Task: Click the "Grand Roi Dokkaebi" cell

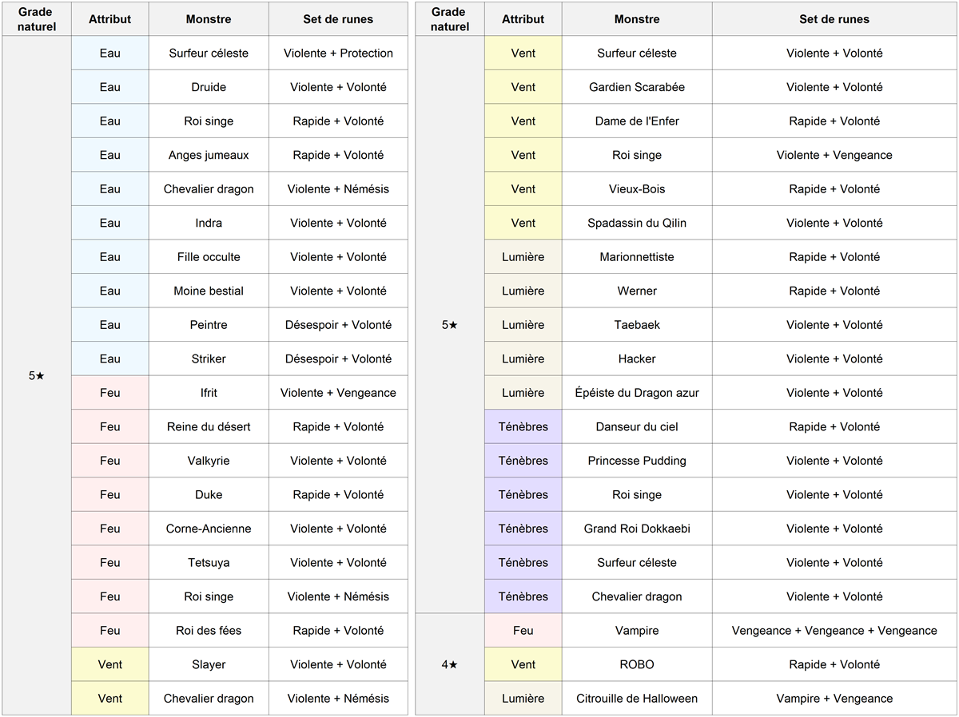Action: [637, 529]
